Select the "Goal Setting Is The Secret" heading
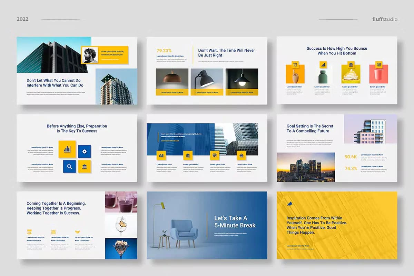Viewport: 414px width, 276px height. (x=310, y=126)
